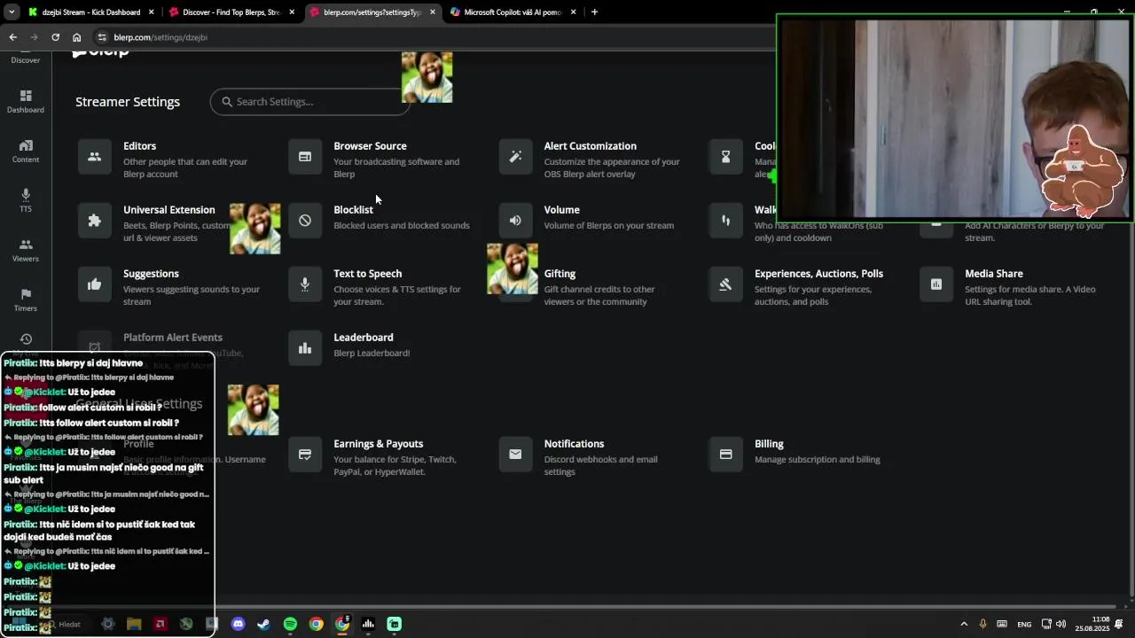Open the Browser Source settings link

[370, 146]
